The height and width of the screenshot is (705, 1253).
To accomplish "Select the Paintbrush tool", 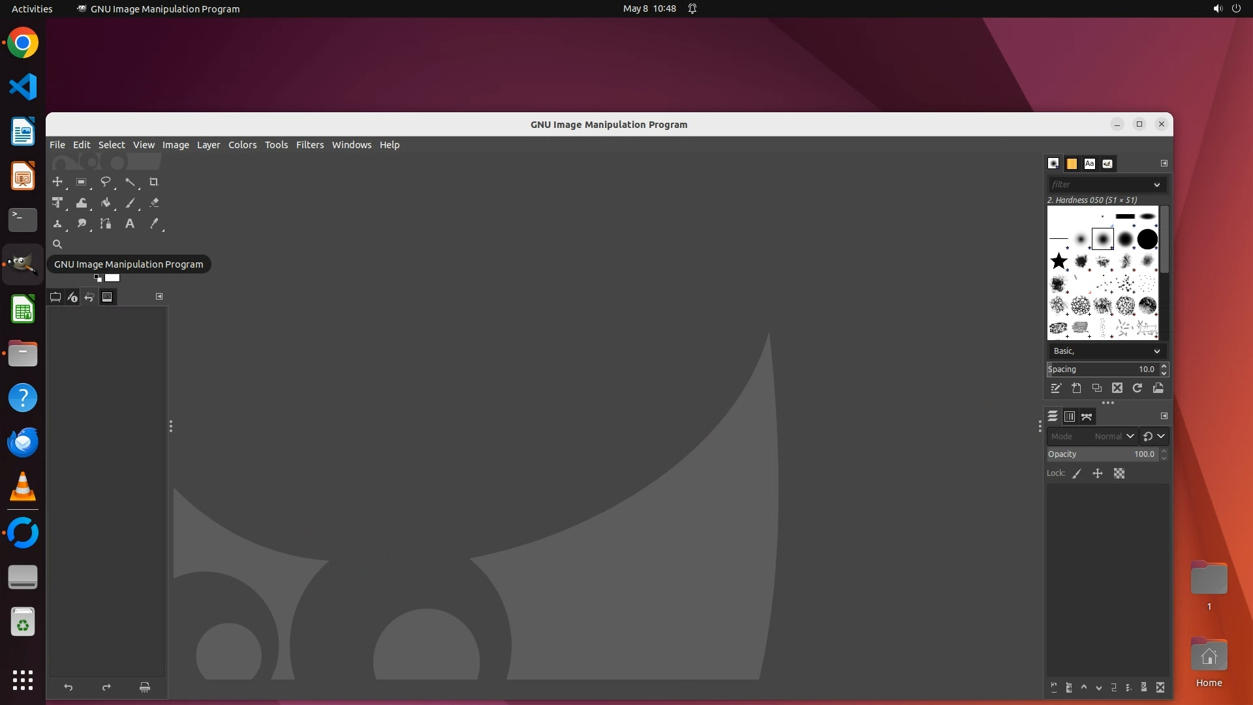I will tap(130, 203).
